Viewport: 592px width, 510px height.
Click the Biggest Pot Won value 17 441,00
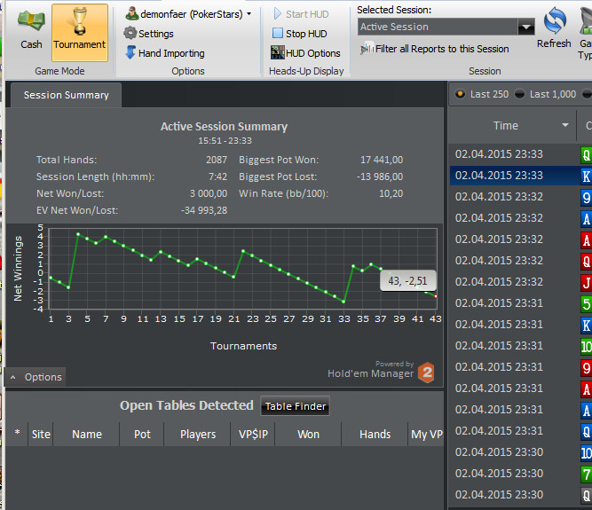coord(382,160)
